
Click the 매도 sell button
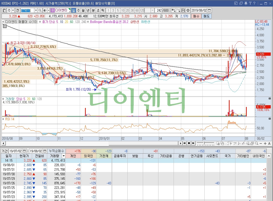pos(206,16)
